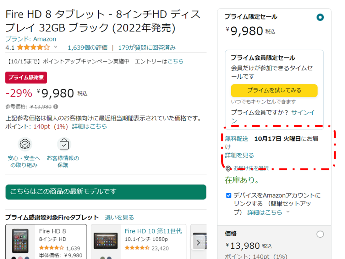Open the ブランド: Amazon link
Viewport: 345px width, 259px height.
pos(31,39)
